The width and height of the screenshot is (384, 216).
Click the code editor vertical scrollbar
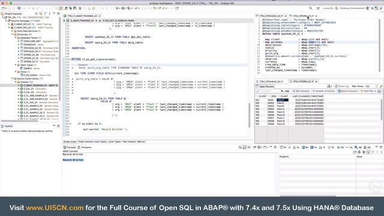tap(249, 115)
